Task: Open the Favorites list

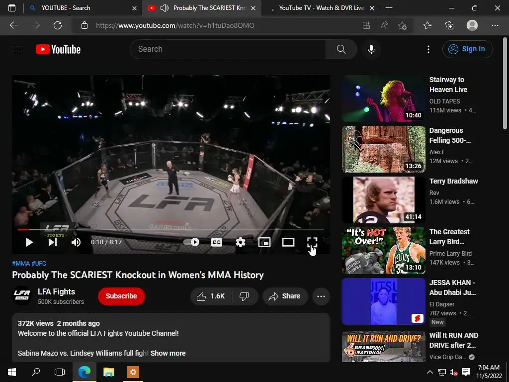Action: click(427, 25)
